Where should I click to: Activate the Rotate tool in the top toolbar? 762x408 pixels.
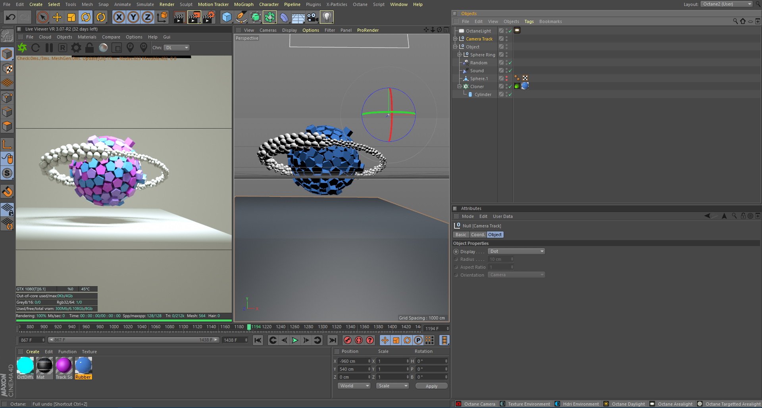coord(86,17)
